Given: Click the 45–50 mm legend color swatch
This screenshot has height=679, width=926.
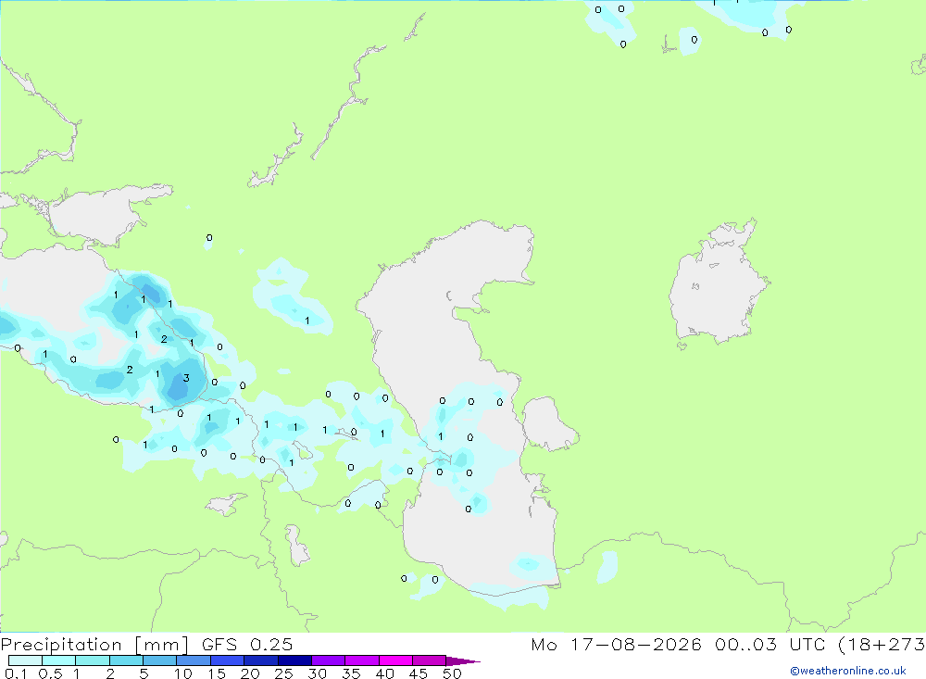Looking at the screenshot, I should pyautogui.click(x=430, y=660).
